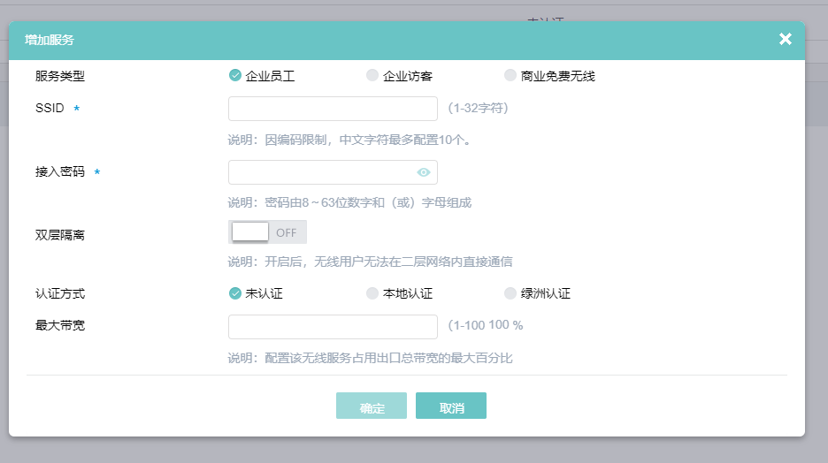
Task: Click the 最大带宽 input box
Action: point(333,326)
